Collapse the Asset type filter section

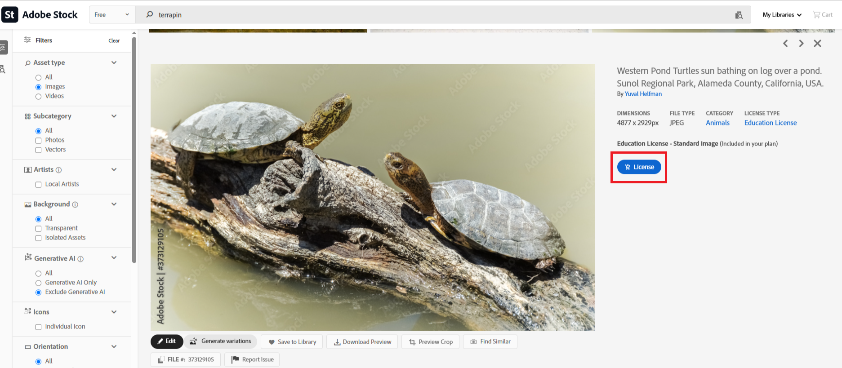point(114,62)
